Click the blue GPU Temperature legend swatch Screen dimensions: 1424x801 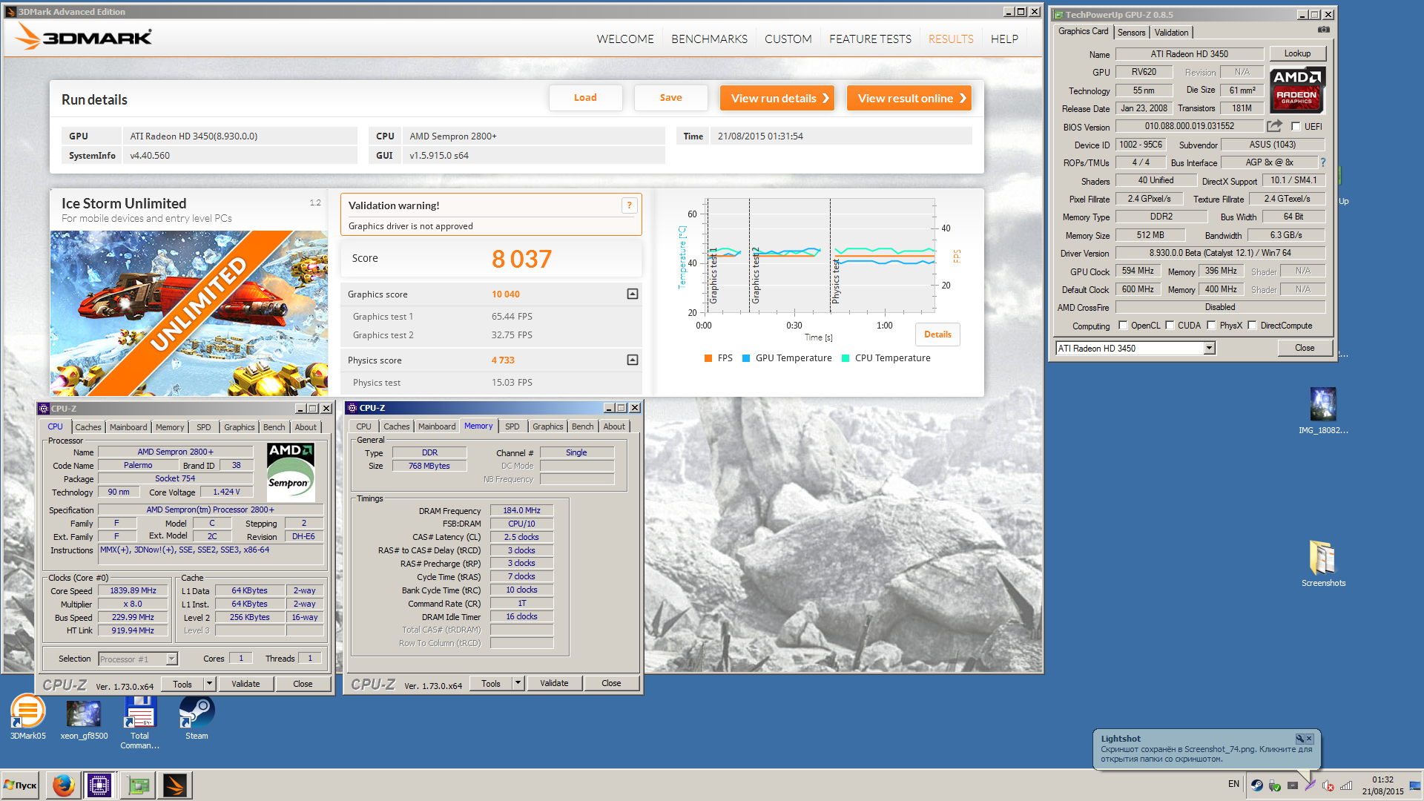click(x=746, y=358)
